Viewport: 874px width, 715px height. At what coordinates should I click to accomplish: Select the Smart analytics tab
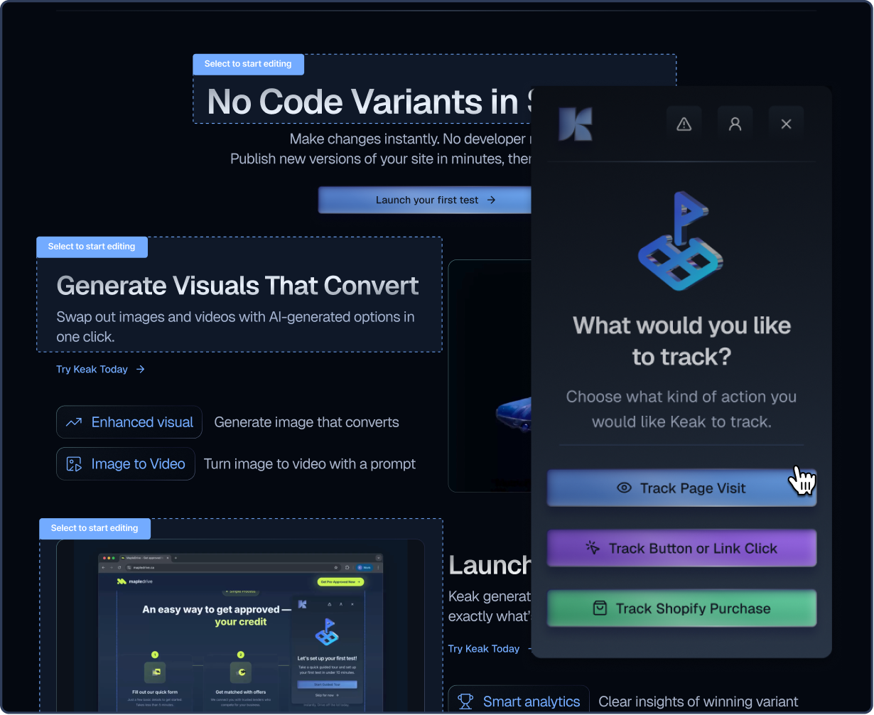pos(518,701)
